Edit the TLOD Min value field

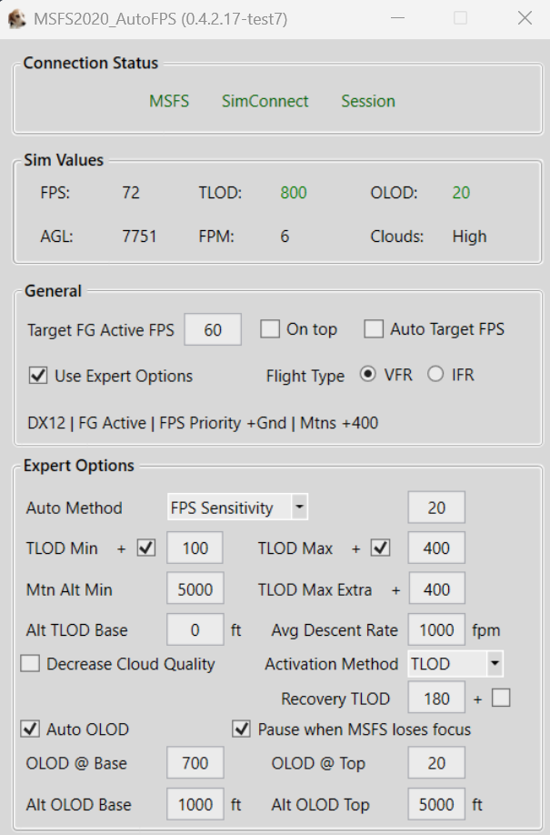195,548
